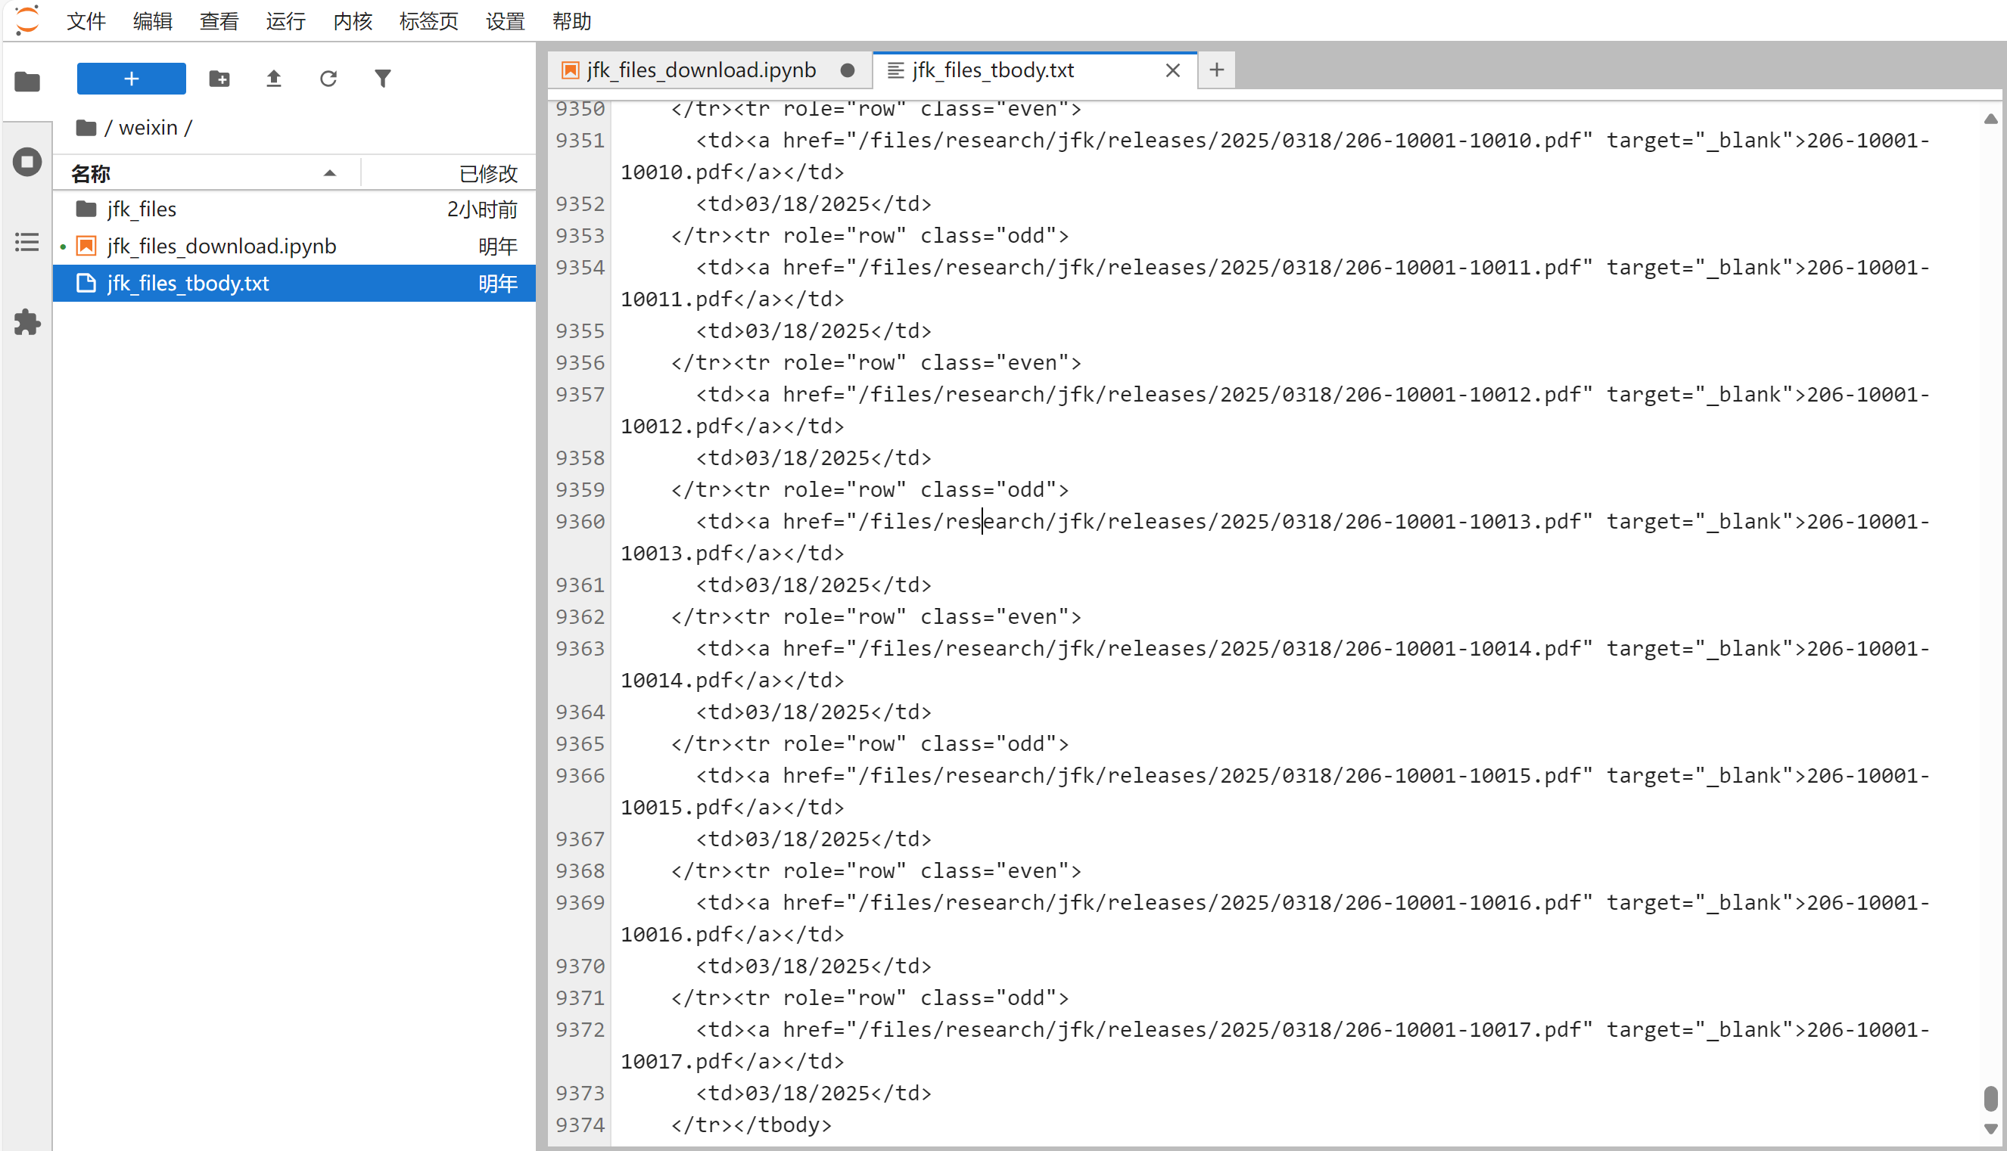The image size is (2007, 1151).
Task: Switch to the jfk_files_download.ipynb tab
Action: 701,70
